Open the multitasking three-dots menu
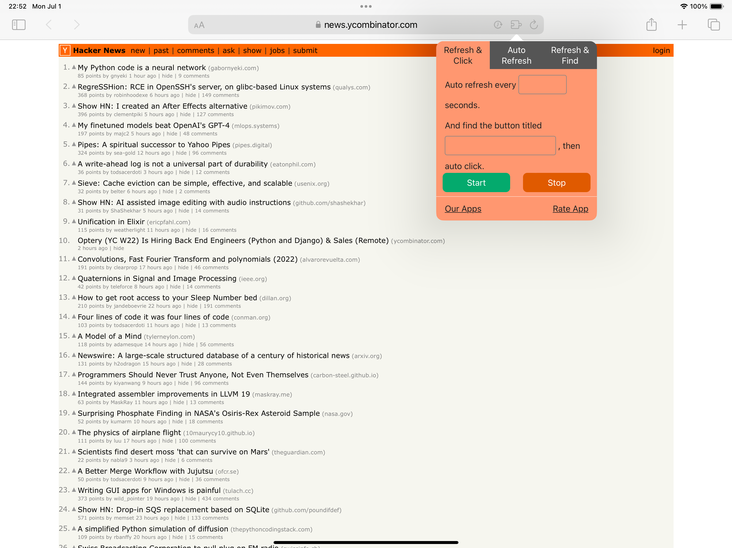Viewport: 732px width, 548px height. [x=366, y=6]
